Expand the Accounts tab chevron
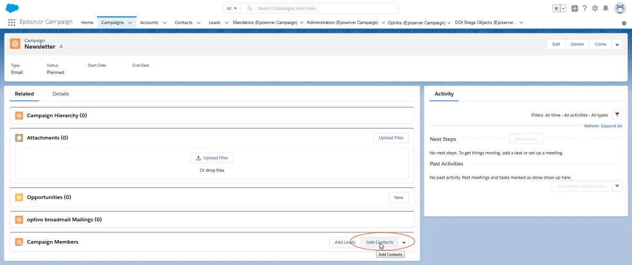Screen dimensions: 632x265 tap(165, 23)
